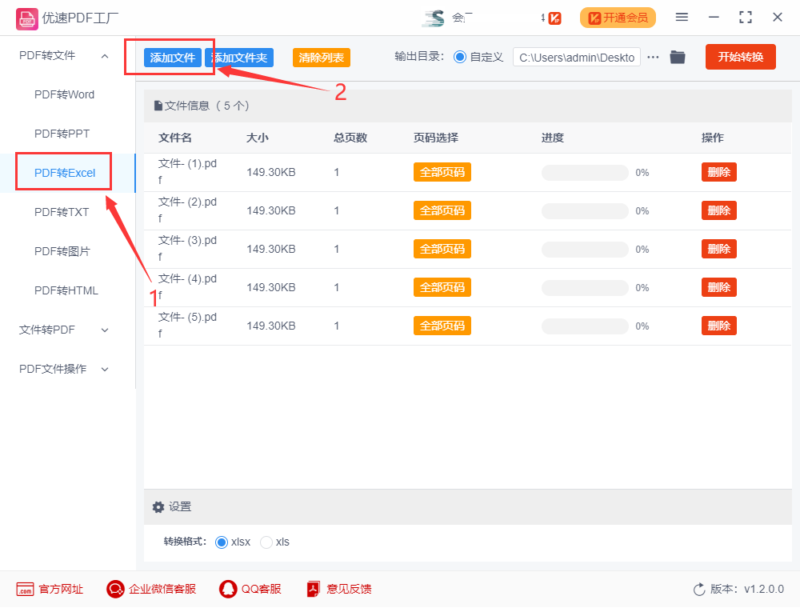The height and width of the screenshot is (608, 800).
Task: Click the three-dot browse path button
Action: pos(653,57)
